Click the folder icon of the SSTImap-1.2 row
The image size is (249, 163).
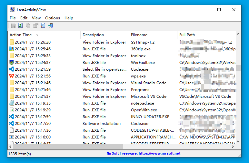(x=12, y=42)
